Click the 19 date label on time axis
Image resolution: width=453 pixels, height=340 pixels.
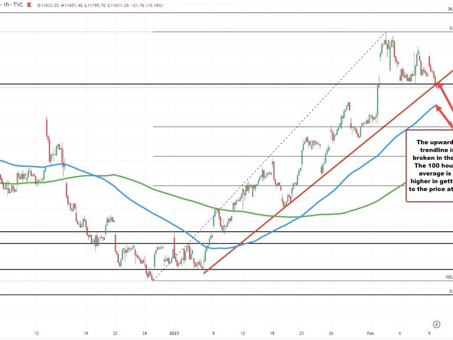tap(86, 333)
